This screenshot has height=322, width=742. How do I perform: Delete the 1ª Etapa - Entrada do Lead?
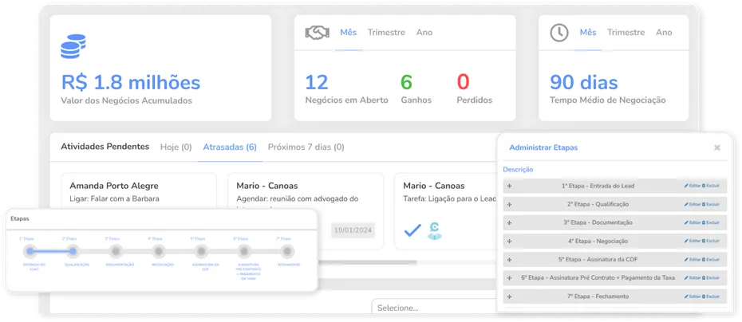pyautogui.click(x=711, y=186)
